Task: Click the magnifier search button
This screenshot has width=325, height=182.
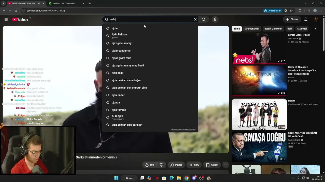Action: point(204,19)
